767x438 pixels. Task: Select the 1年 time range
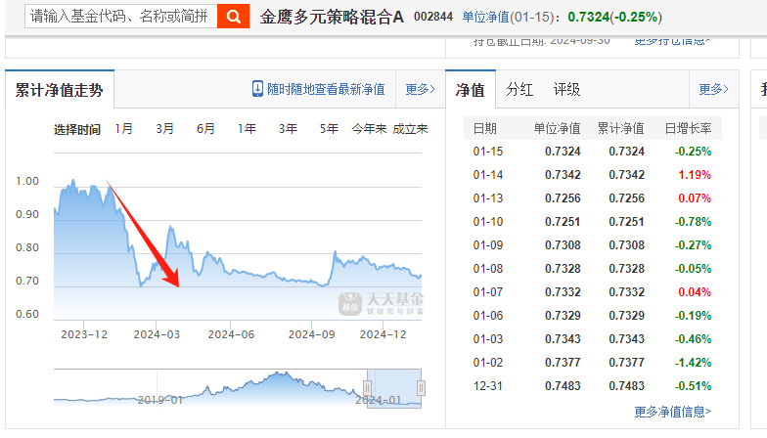pos(247,129)
